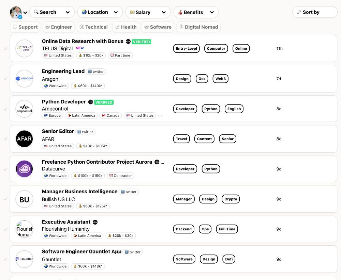Open the Gauntlet company logo
341x280 pixels.
coord(24,259)
